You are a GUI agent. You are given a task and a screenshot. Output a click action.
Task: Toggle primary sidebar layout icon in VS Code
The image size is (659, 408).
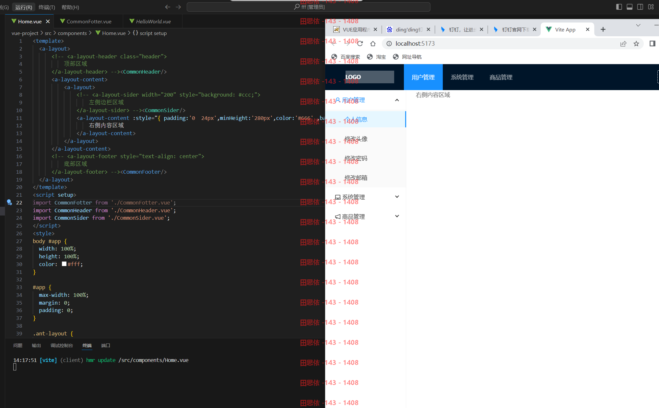click(619, 7)
